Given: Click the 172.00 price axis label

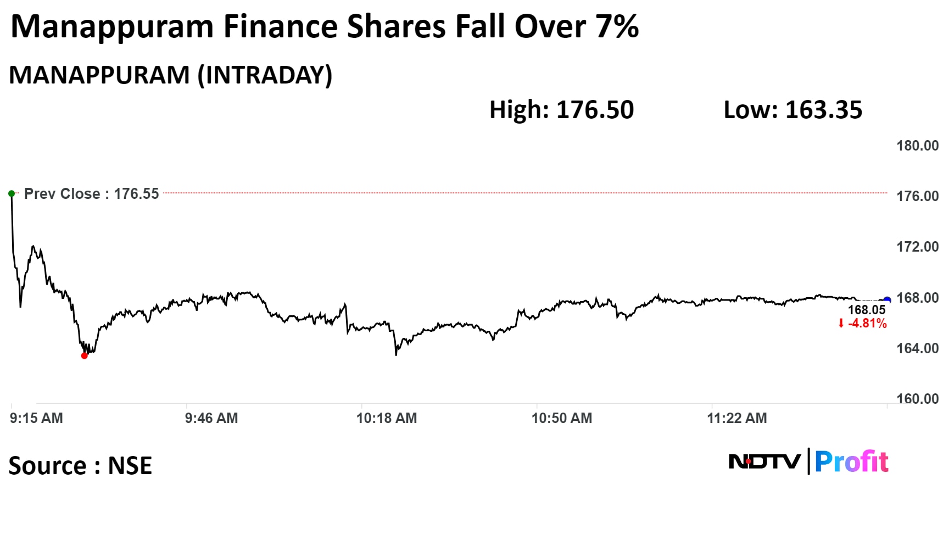Looking at the screenshot, I should [917, 247].
